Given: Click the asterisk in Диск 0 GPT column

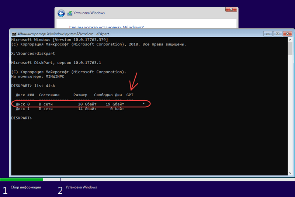Looking at the screenshot, I should (144, 104).
